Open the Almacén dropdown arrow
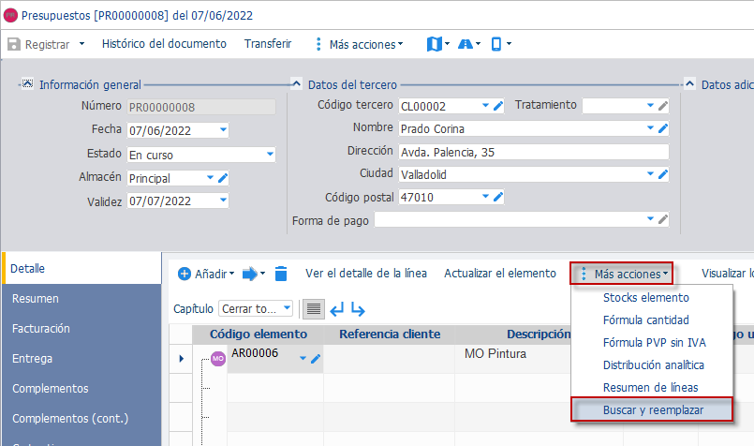754x446 pixels. pyautogui.click(x=210, y=177)
